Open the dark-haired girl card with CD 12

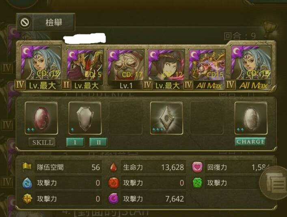[166, 65]
